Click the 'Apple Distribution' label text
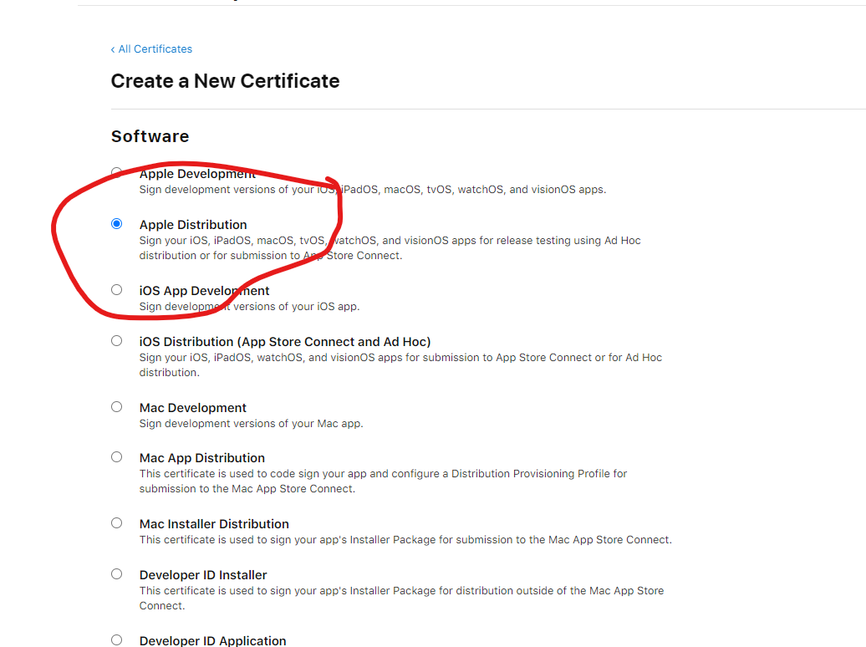 pyautogui.click(x=193, y=225)
